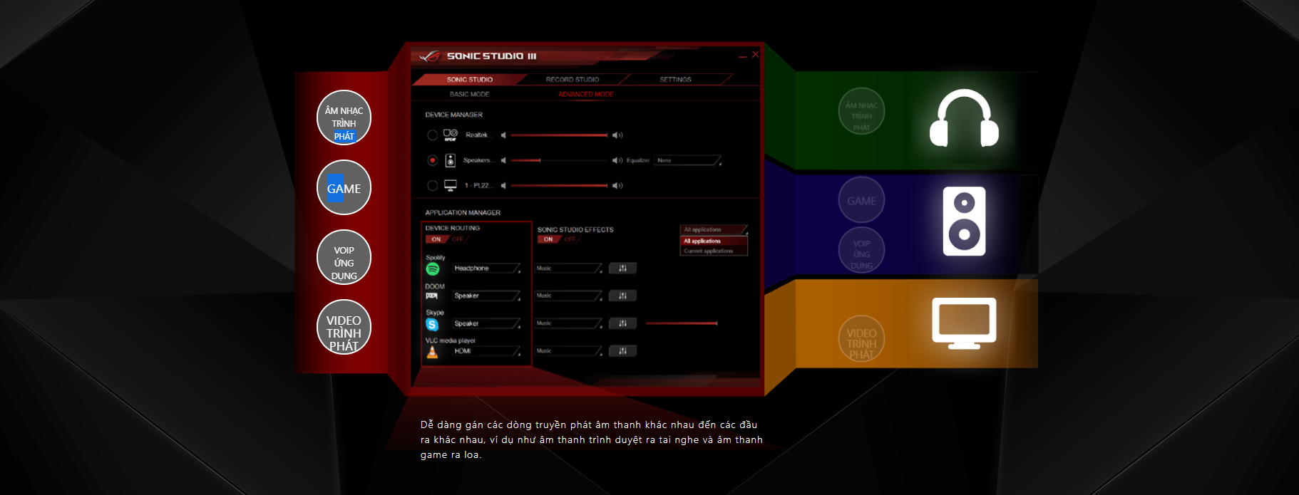
Task: Switch to the Record Studio tab
Action: (572, 80)
